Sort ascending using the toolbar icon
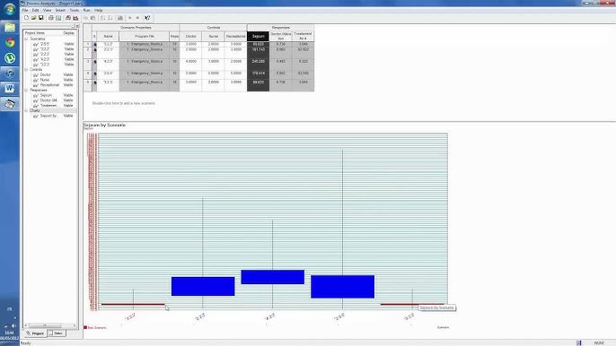616x346 pixels. pos(102,18)
